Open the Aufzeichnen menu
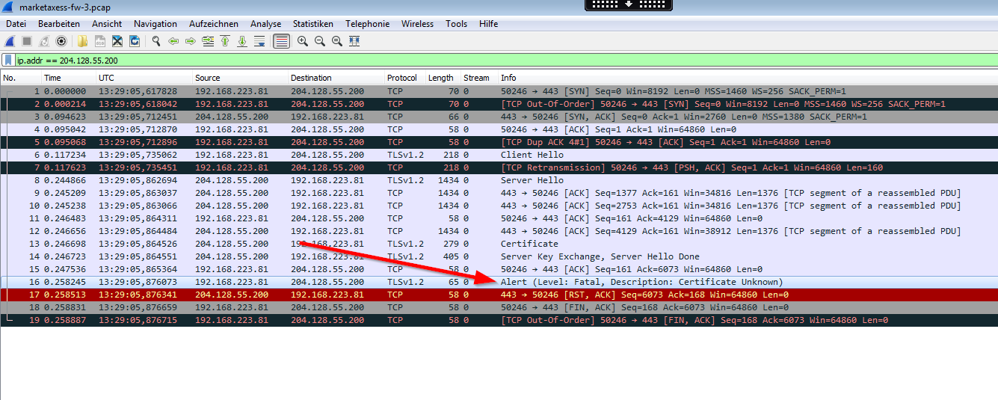 [x=214, y=24]
